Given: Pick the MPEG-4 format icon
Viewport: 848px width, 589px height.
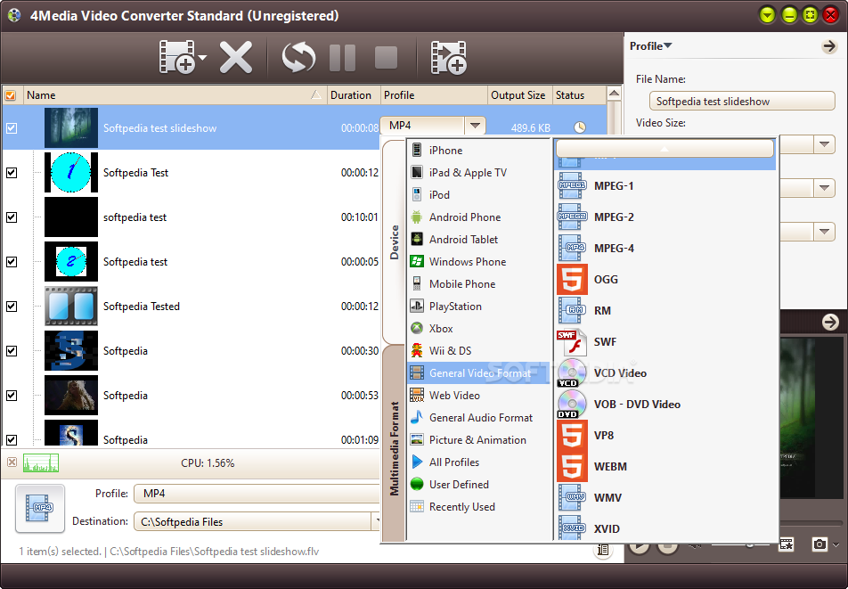Looking at the screenshot, I should click(572, 249).
